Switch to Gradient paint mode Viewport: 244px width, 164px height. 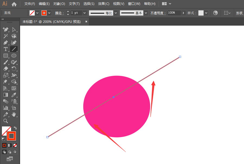[x=9, y=145]
